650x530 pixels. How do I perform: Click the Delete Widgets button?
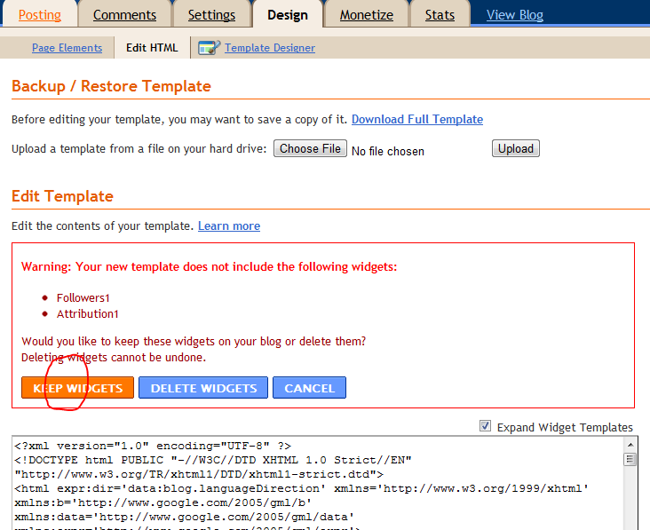click(203, 388)
